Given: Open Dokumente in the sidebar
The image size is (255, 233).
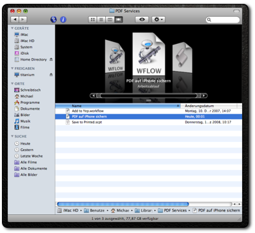Looking at the screenshot, I should point(27,108).
